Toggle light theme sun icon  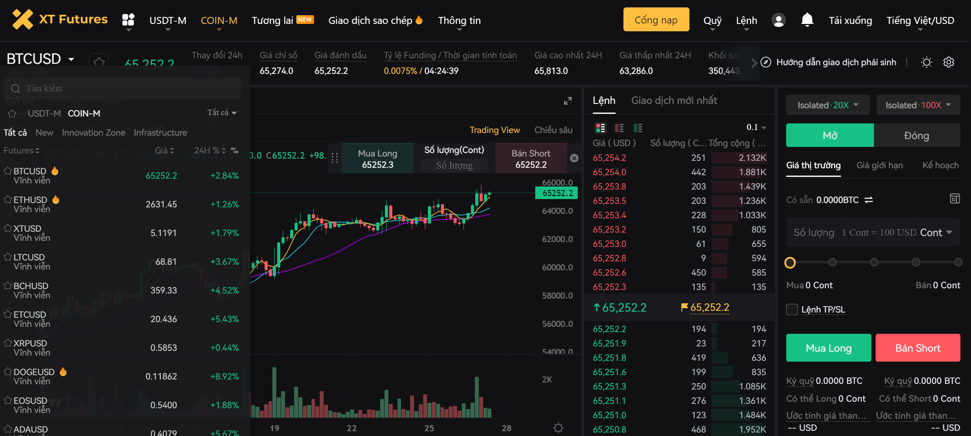click(927, 62)
